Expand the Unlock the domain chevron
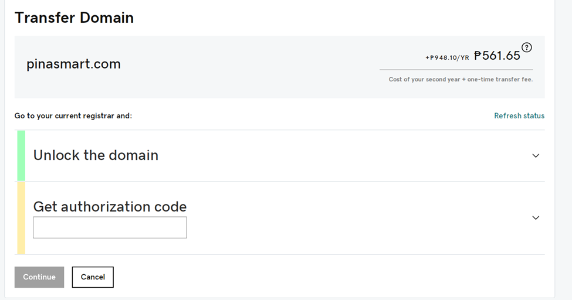 pos(536,156)
